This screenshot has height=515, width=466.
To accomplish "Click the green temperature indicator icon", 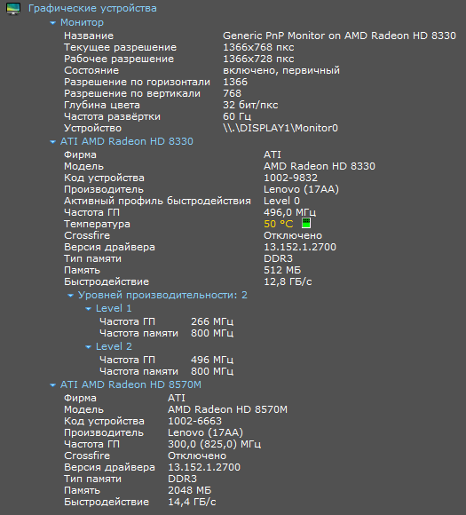I will click(306, 223).
